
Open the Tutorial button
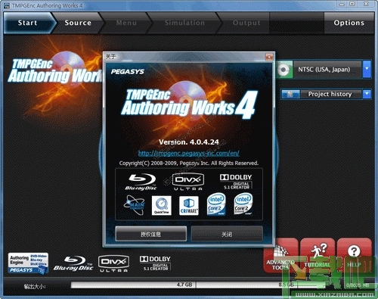coord(318,255)
